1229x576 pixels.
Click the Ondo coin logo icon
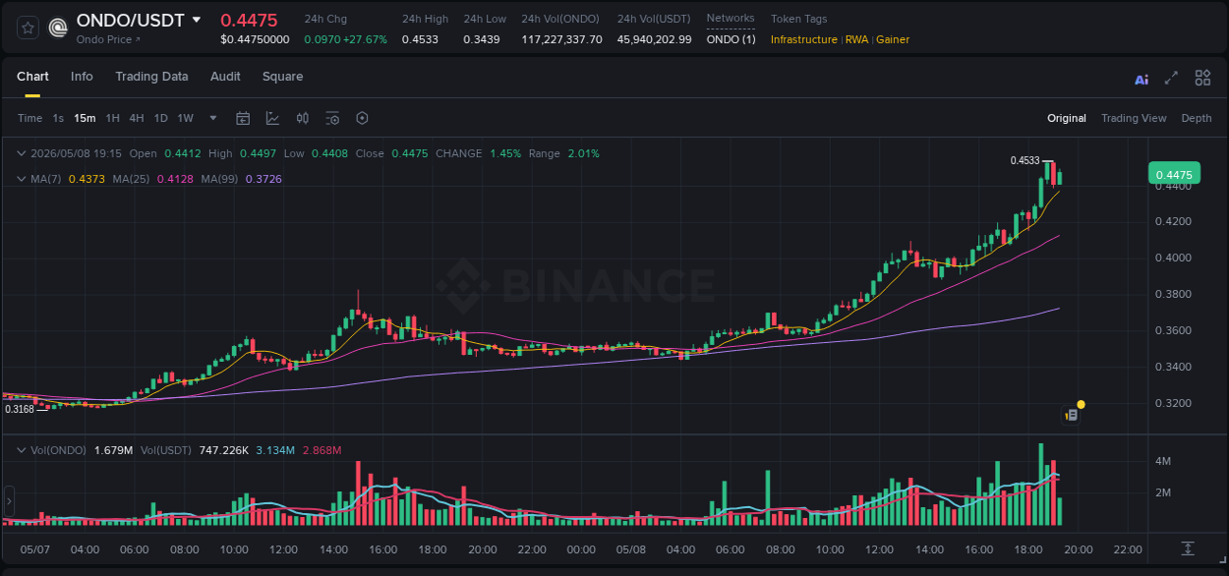pos(58,28)
